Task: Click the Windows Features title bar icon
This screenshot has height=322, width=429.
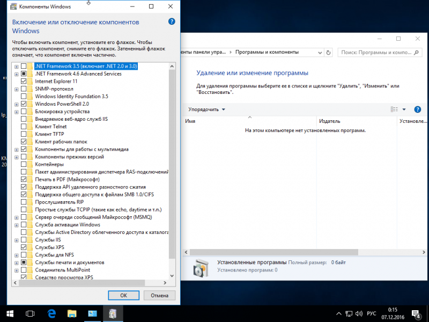Action: tap(13, 6)
